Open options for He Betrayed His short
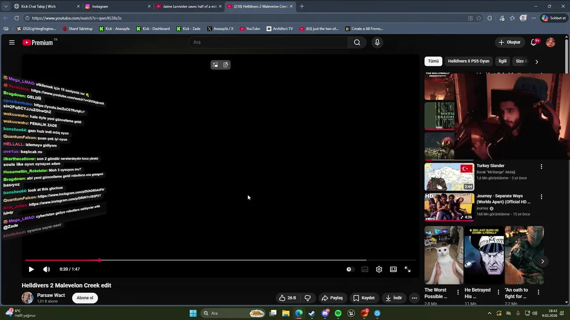 [498, 292]
